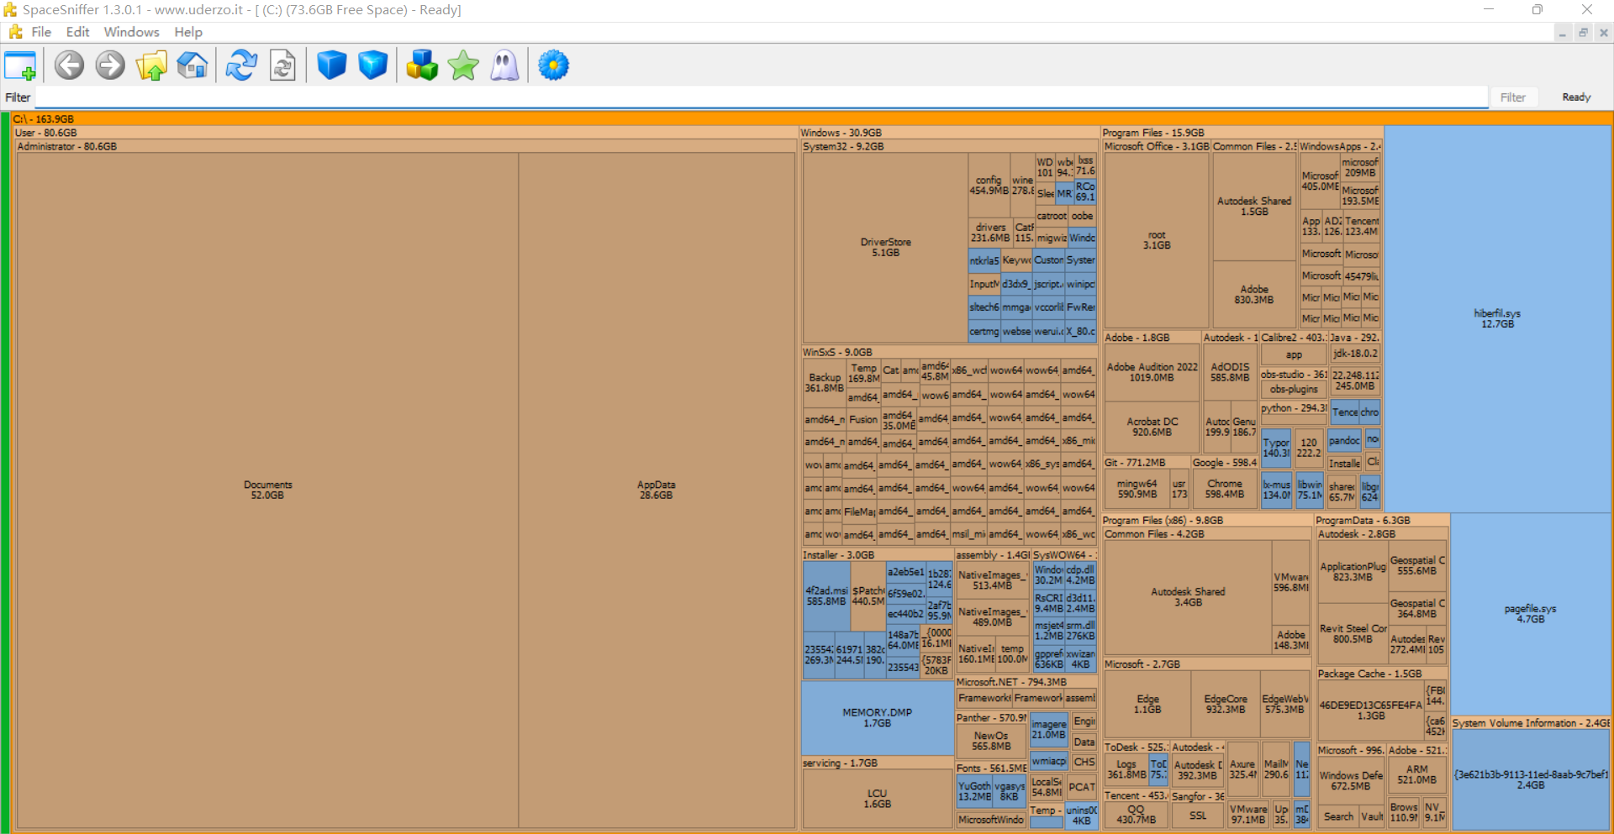Open the Edit menu

pyautogui.click(x=77, y=32)
